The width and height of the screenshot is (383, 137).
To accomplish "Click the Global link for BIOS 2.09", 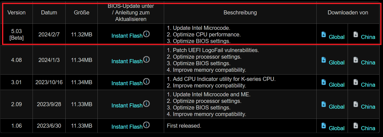I will point(337,107).
